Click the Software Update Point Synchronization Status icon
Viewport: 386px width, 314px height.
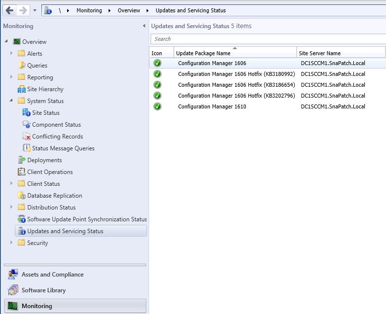pyautogui.click(x=21, y=219)
